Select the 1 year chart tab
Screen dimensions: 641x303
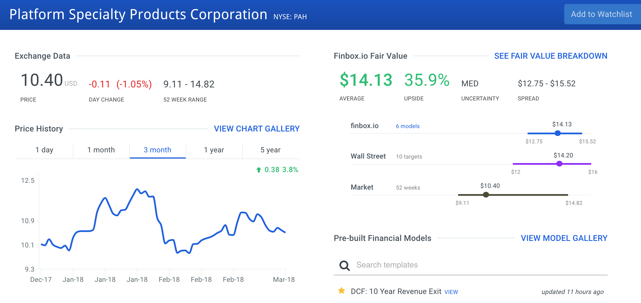214,150
